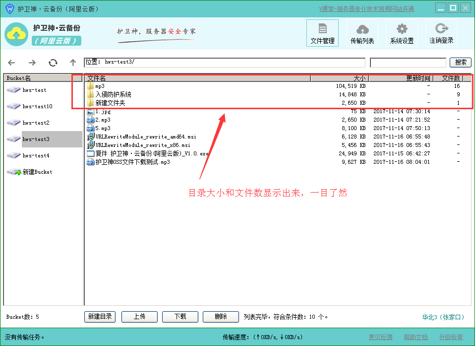Image resolution: width=475 pixels, height=346 pixels.
Task: Select the hws-test bucket drive icon
Action: coord(13,90)
